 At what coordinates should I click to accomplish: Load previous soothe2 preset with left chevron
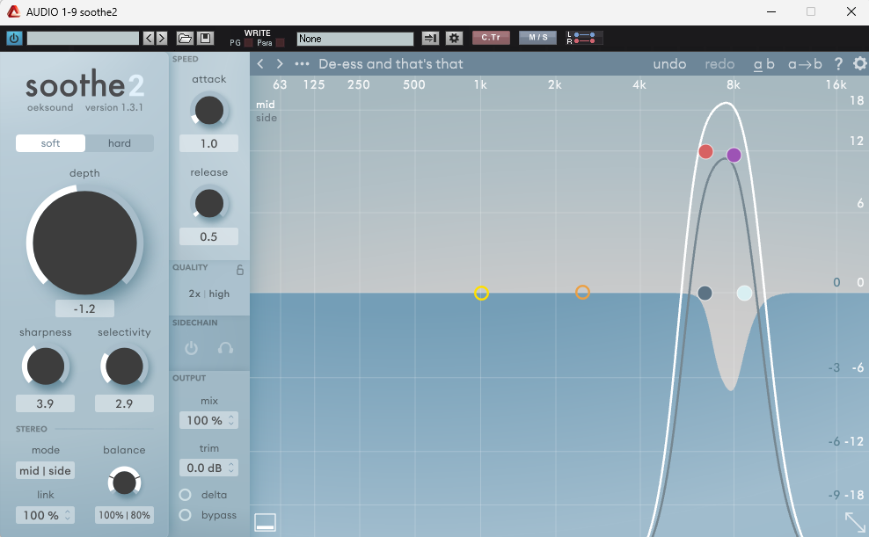pos(260,64)
